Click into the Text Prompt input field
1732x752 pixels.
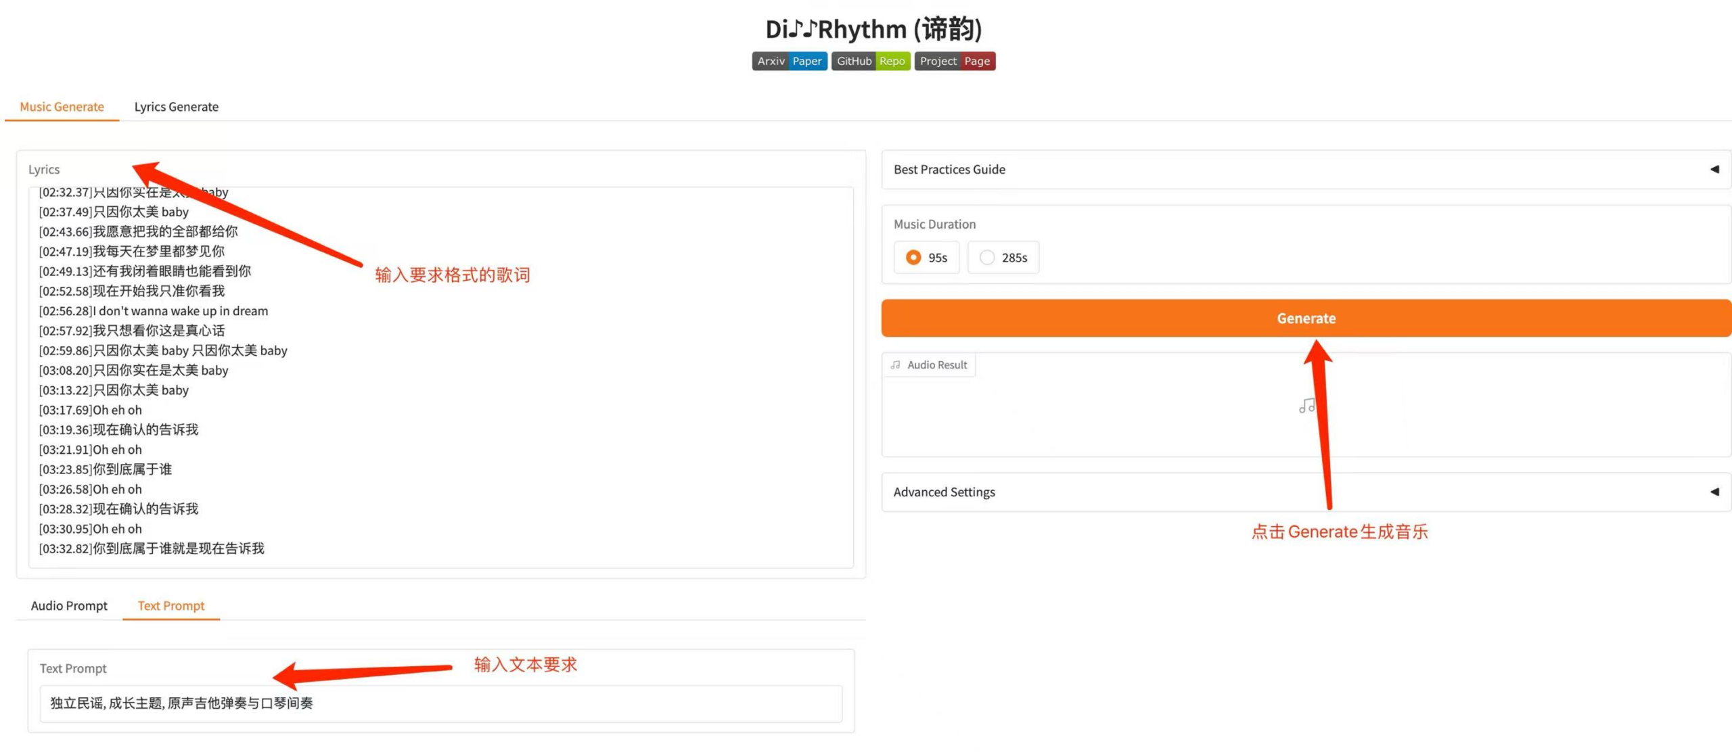click(x=440, y=703)
